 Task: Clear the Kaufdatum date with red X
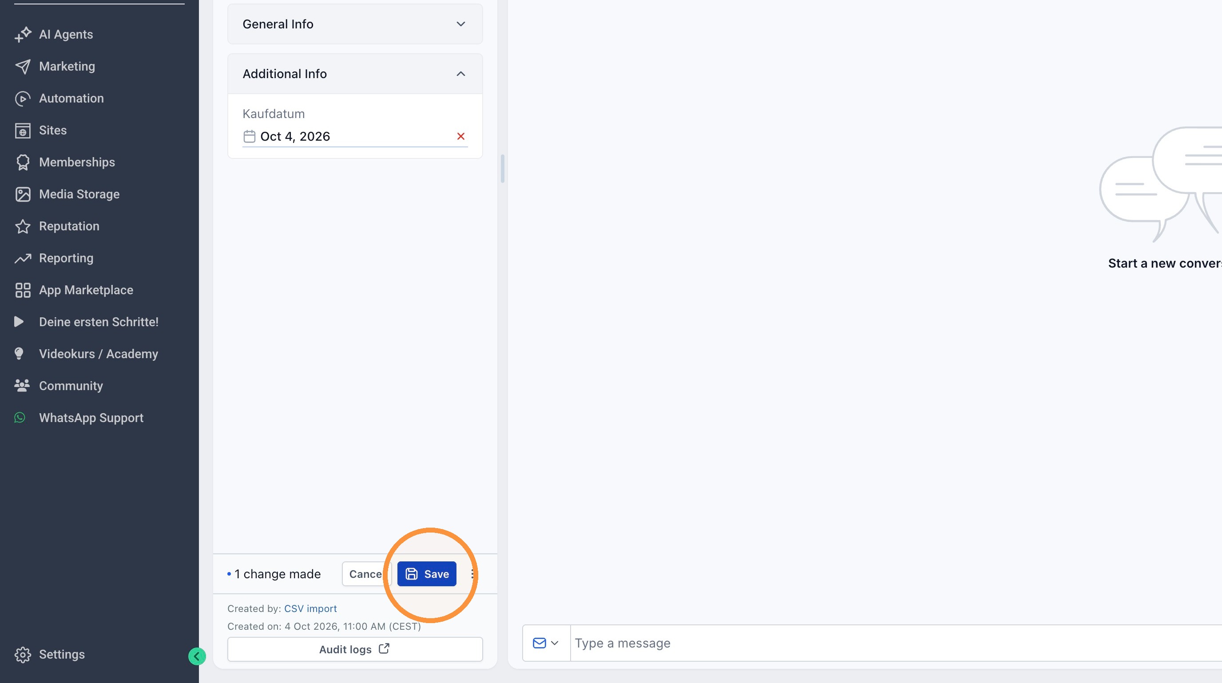click(x=460, y=137)
